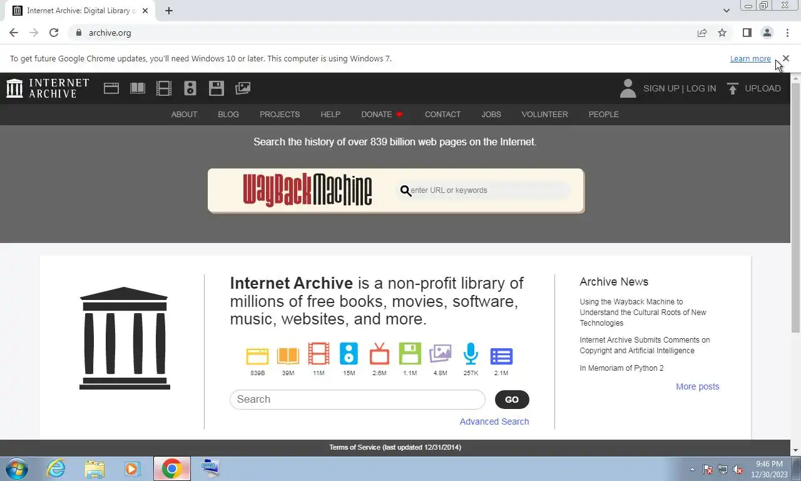Open the Software floppy icon in the top navigation
This screenshot has height=481, width=801.
[x=217, y=88]
